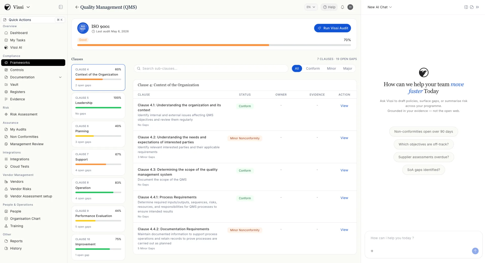The image size is (485, 263).
Task: Click the Organisation Chart icon
Action: pyautogui.click(x=6, y=219)
